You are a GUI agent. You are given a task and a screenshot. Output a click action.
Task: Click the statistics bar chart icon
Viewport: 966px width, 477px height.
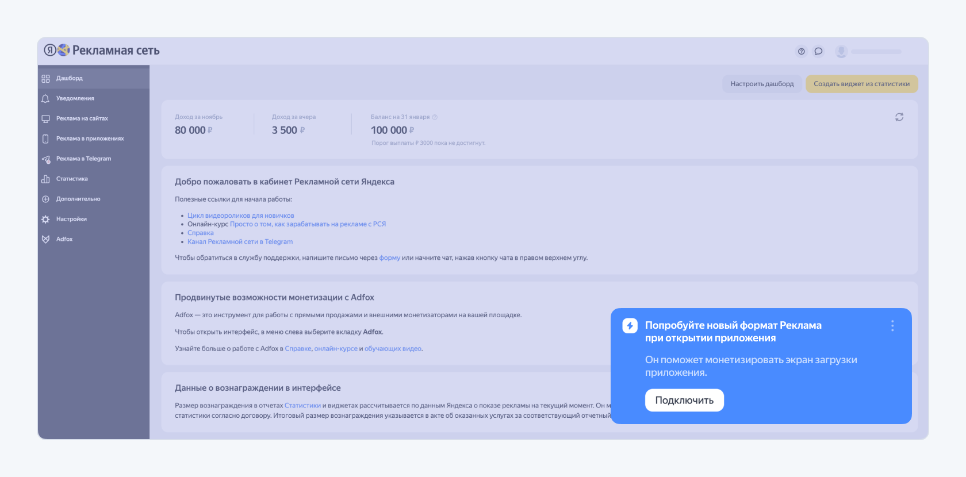[x=45, y=179]
